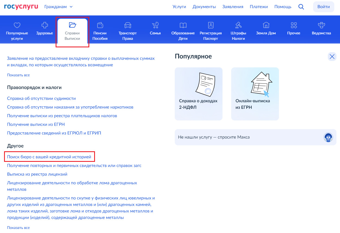340x233 pixels.
Task: Select the Семья stroller category
Action: click(155, 28)
